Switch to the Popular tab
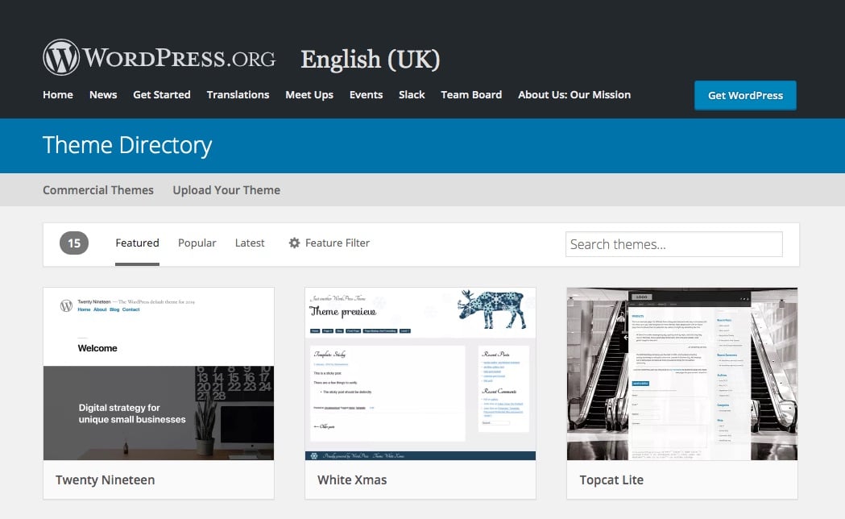845x519 pixels. (197, 243)
